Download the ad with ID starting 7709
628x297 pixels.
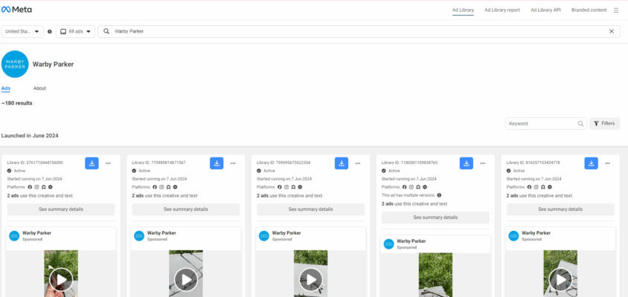[x=217, y=163]
